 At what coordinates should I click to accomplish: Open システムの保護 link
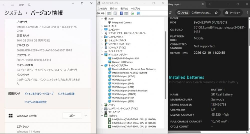click(x=66, y=94)
